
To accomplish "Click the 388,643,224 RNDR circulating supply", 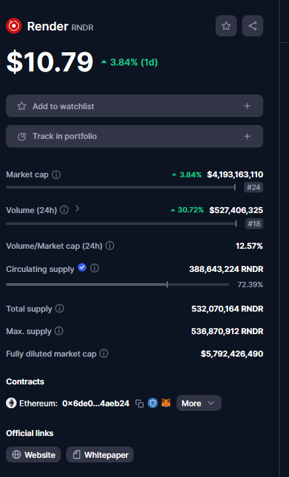I will click(x=226, y=269).
